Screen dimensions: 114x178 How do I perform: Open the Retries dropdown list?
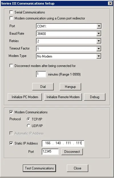(99, 41)
